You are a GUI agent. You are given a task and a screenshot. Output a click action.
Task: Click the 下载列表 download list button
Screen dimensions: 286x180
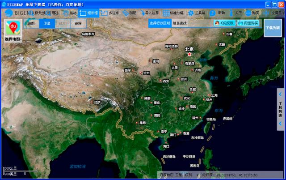click(x=273, y=28)
